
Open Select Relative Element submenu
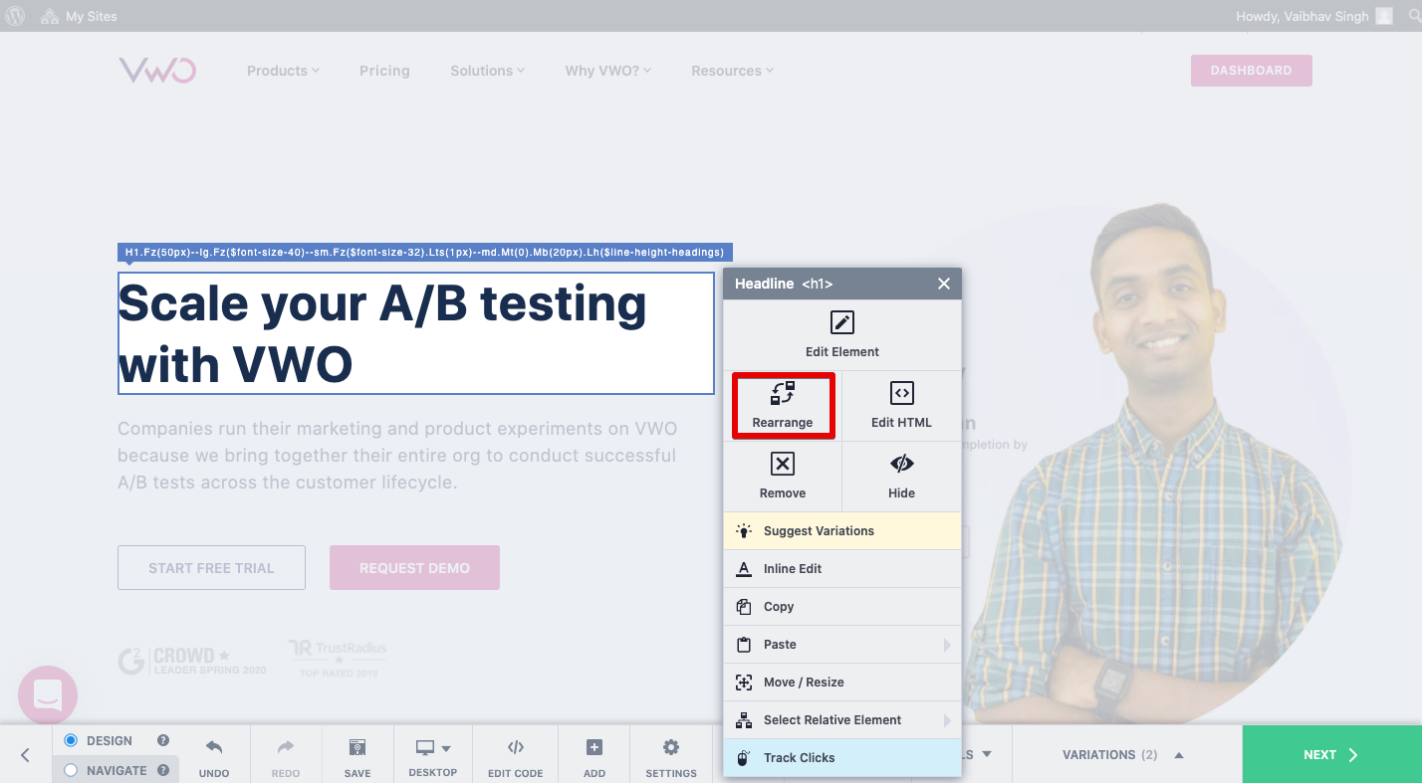841,720
